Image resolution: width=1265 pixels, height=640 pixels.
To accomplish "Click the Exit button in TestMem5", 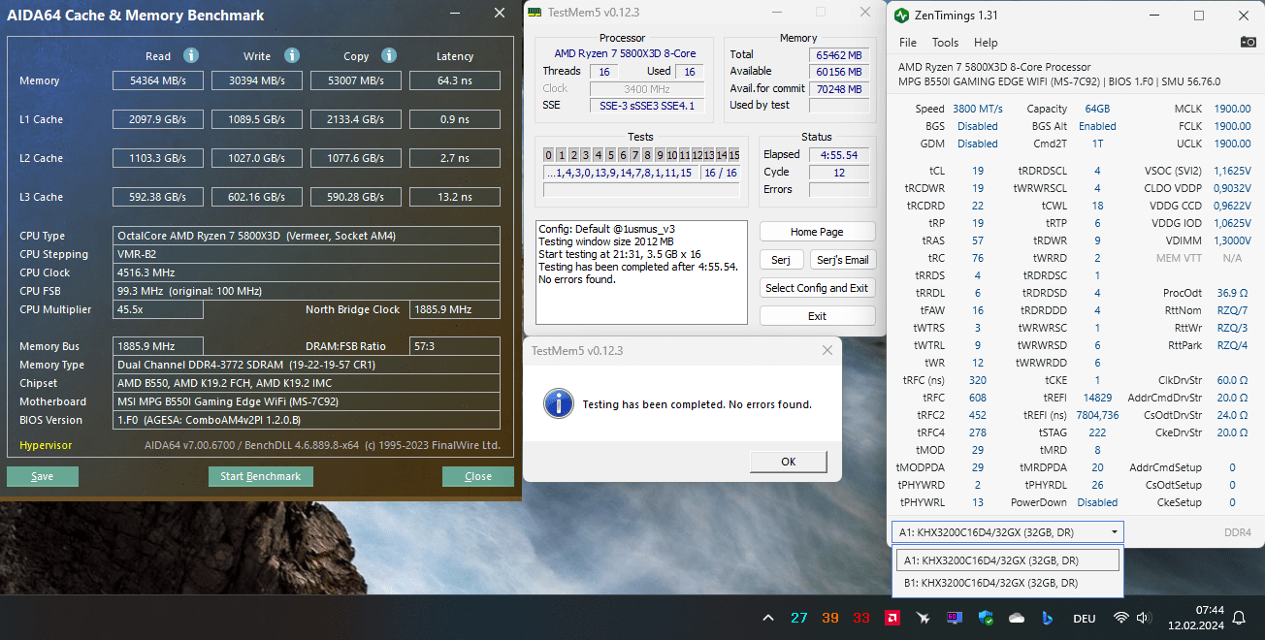I will tap(817, 316).
